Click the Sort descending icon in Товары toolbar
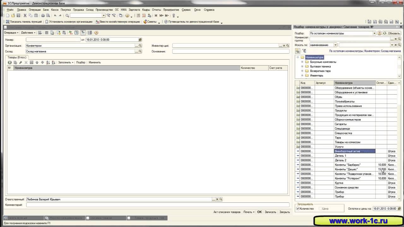The height and width of the screenshot is (227, 404). coord(53,62)
